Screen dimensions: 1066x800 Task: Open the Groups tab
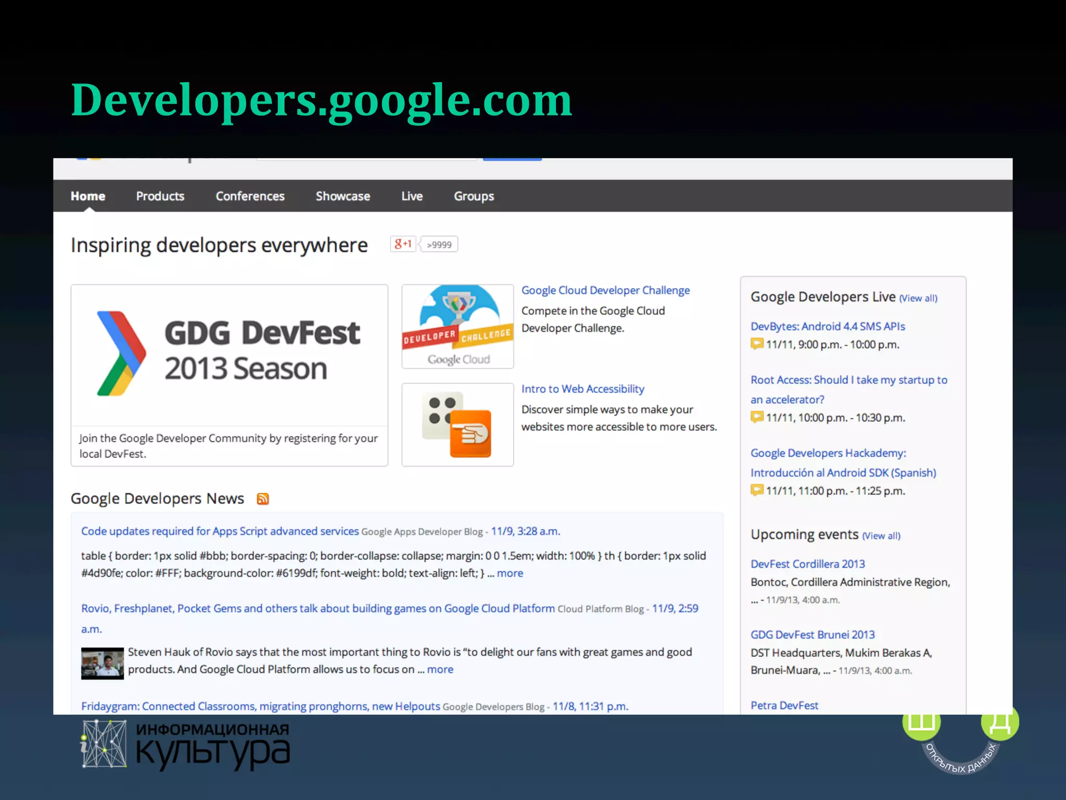click(474, 196)
